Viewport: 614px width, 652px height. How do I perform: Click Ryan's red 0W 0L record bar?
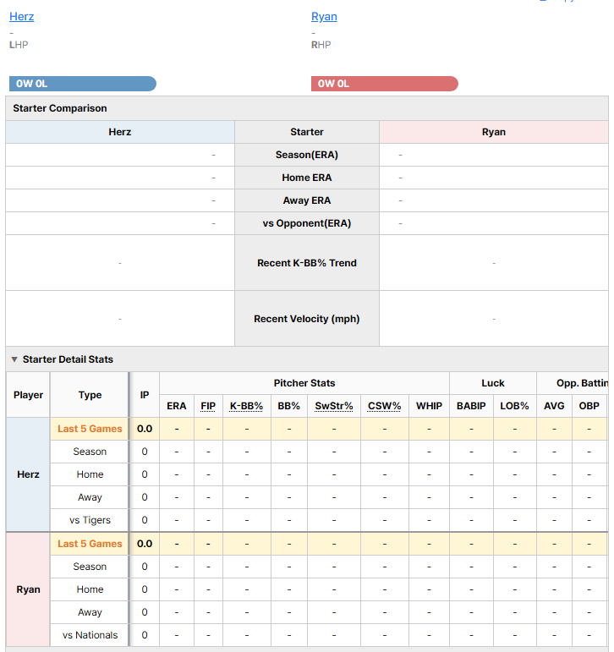coord(385,84)
